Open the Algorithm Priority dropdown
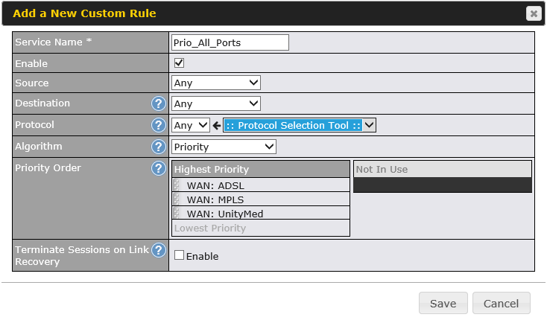This screenshot has width=547, height=326. (x=224, y=147)
